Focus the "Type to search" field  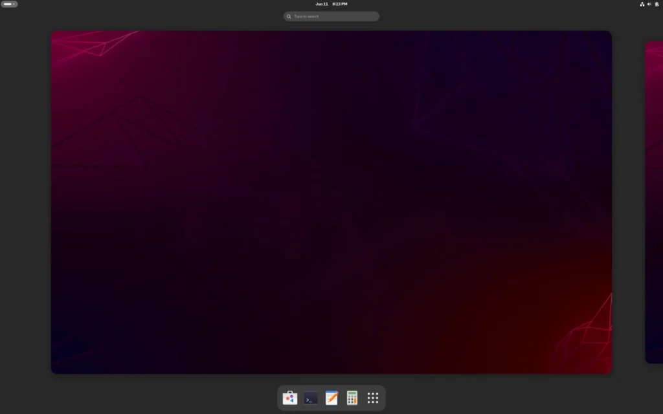333,16
